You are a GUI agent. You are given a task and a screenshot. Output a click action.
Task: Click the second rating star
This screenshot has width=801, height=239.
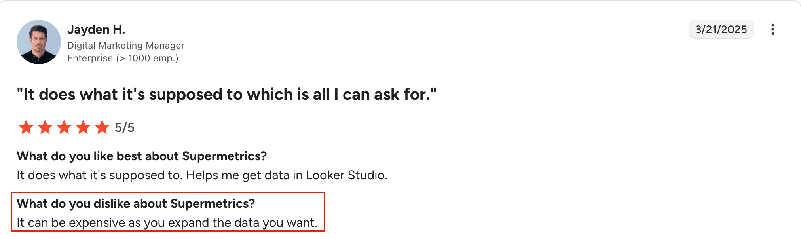45,127
